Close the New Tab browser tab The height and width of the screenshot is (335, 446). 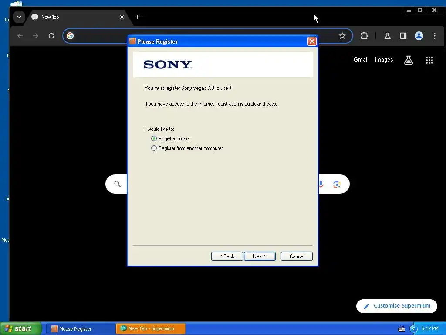[122, 17]
